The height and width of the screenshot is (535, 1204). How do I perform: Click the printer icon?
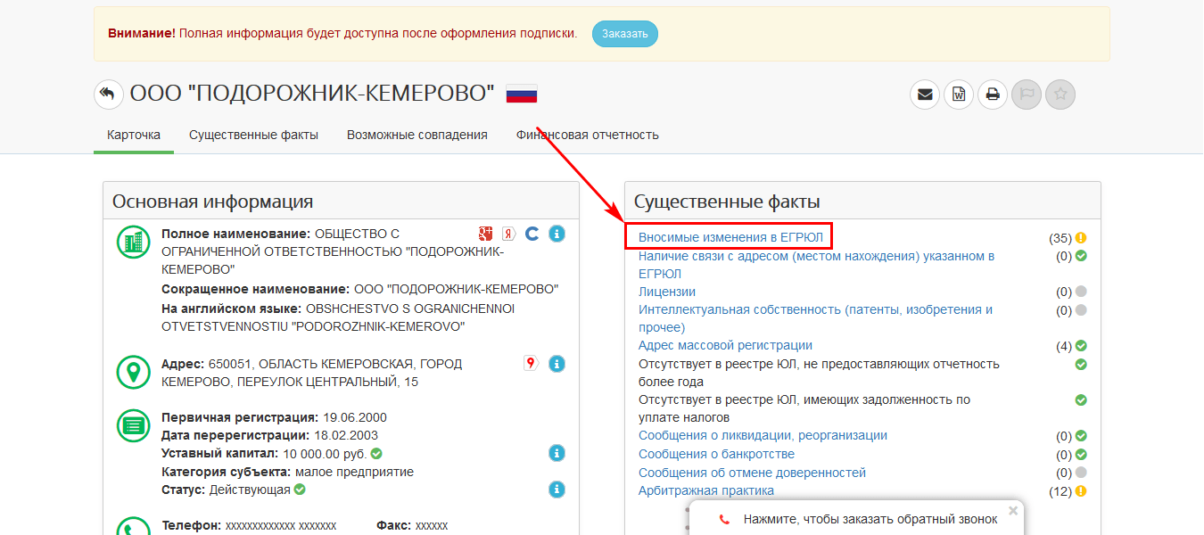(x=993, y=94)
